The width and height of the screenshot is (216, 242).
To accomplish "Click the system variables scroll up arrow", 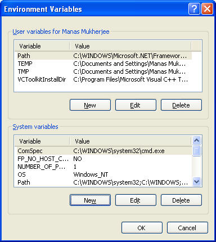I will click(x=196, y=141).
